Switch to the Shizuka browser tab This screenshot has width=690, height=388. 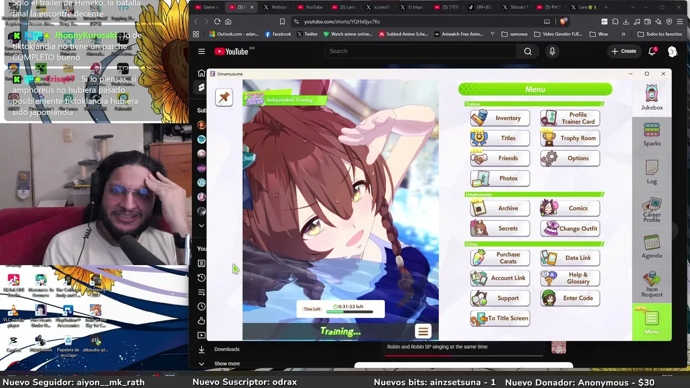click(x=515, y=7)
